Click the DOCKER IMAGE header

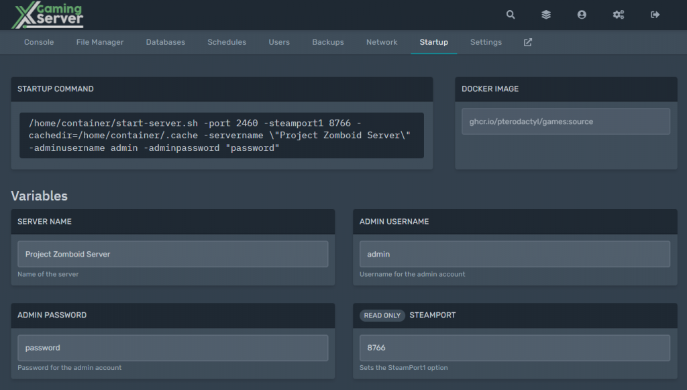click(x=490, y=89)
